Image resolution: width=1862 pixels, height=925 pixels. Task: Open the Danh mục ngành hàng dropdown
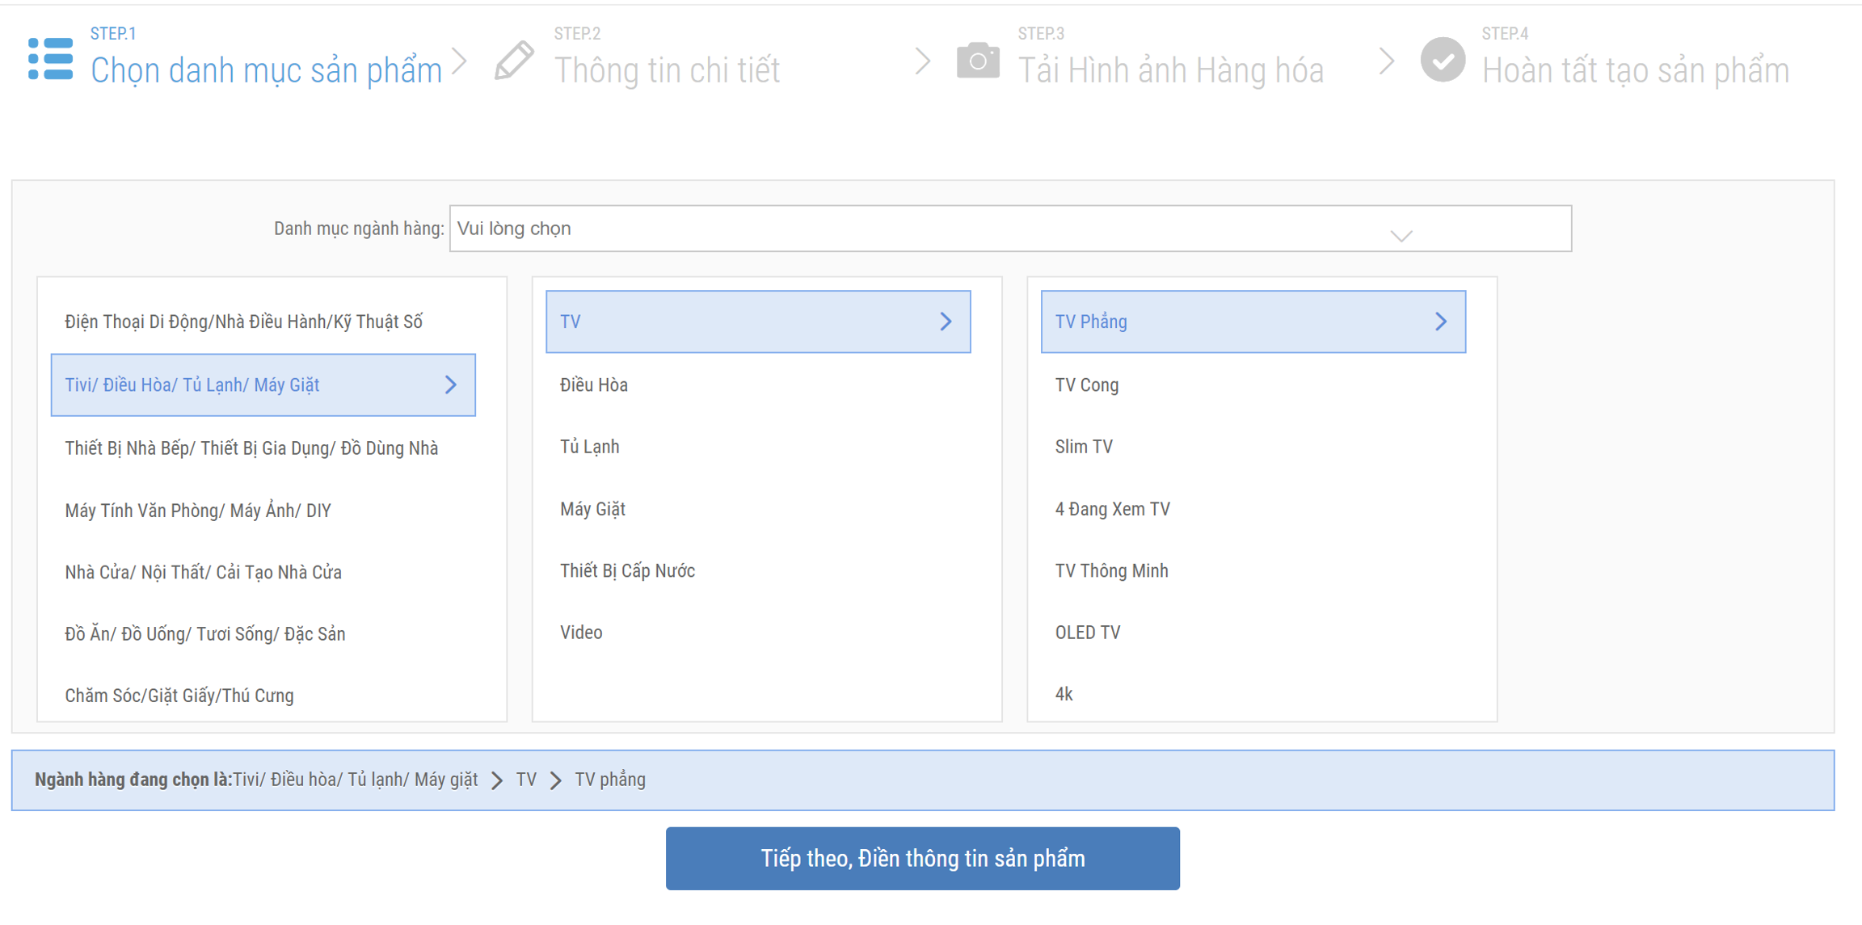[x=1009, y=229]
